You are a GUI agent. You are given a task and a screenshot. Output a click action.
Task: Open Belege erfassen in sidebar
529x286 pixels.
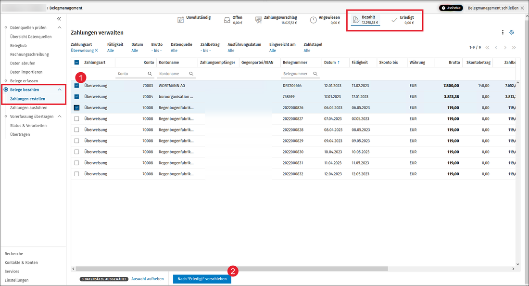(24, 81)
